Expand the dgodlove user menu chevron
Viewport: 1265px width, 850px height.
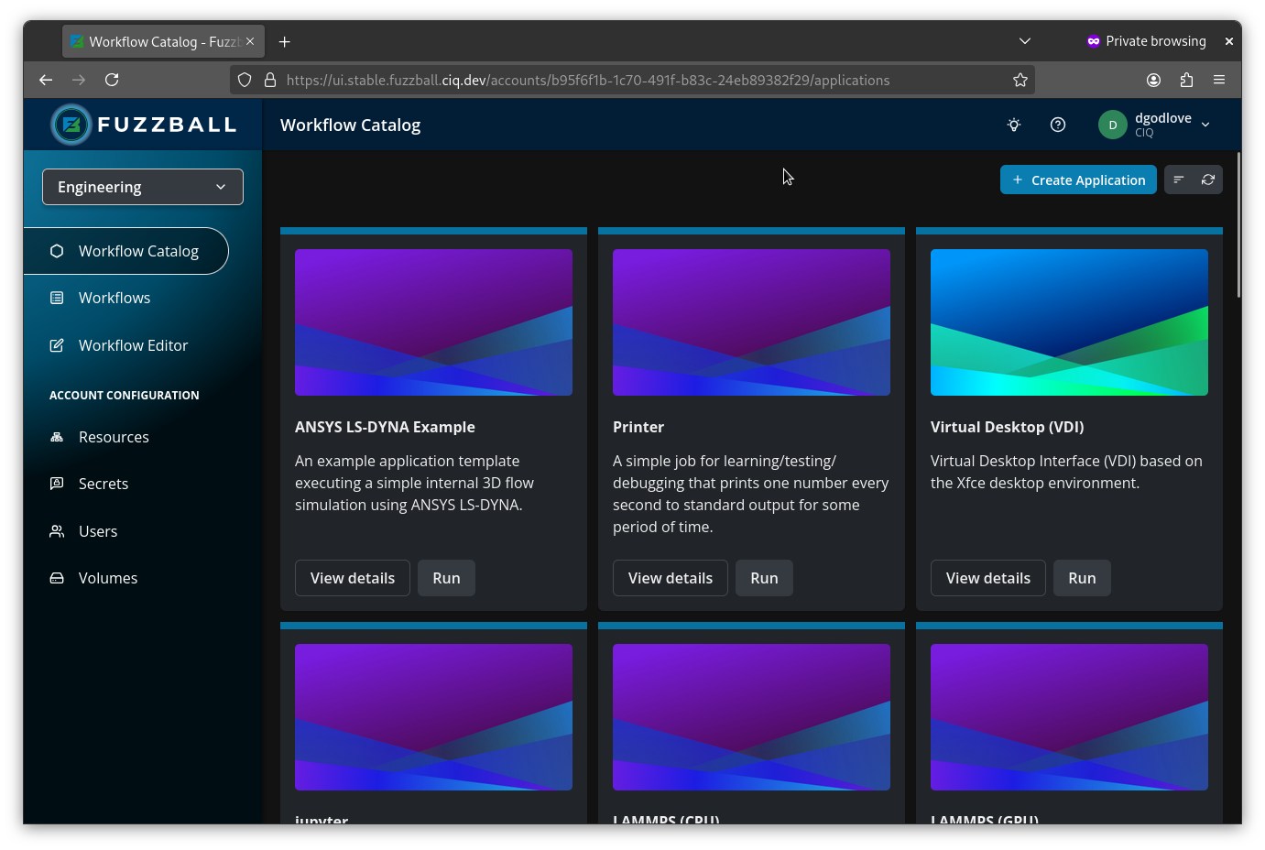pyautogui.click(x=1205, y=124)
